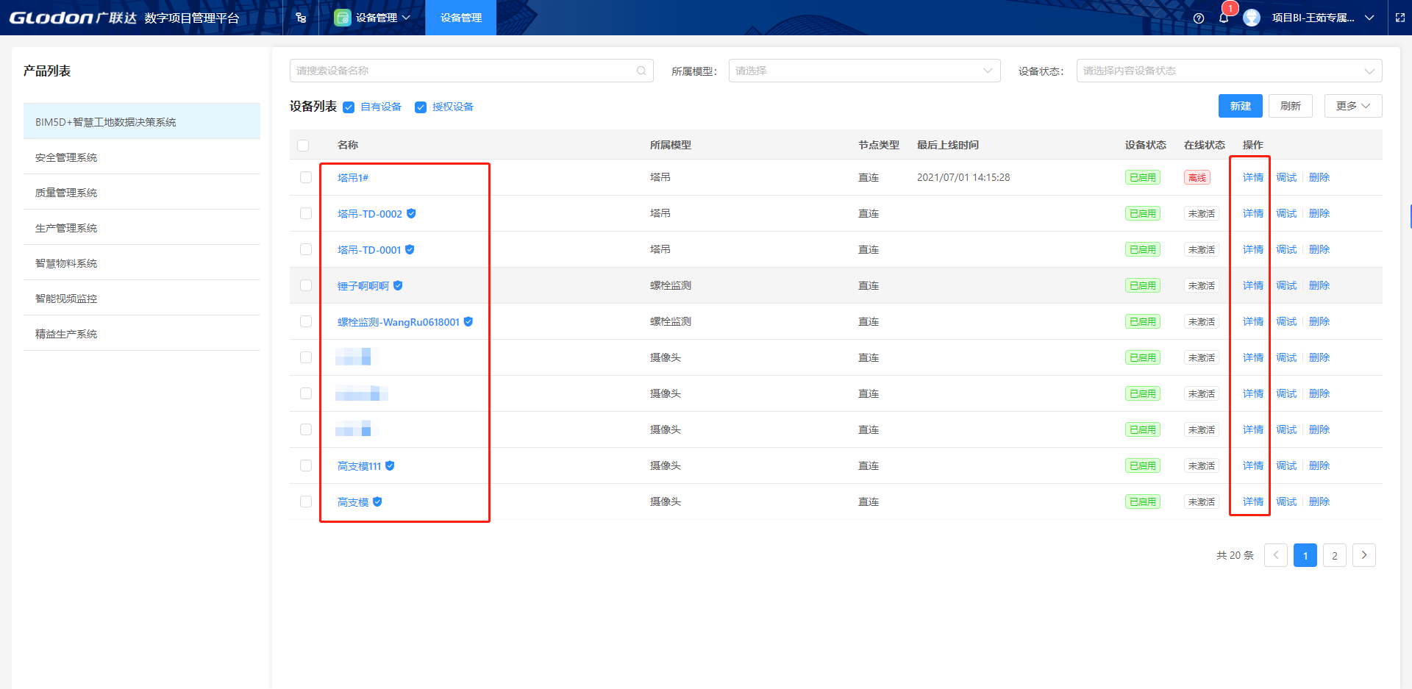Click the 新建 button
The image size is (1412, 689).
point(1240,106)
